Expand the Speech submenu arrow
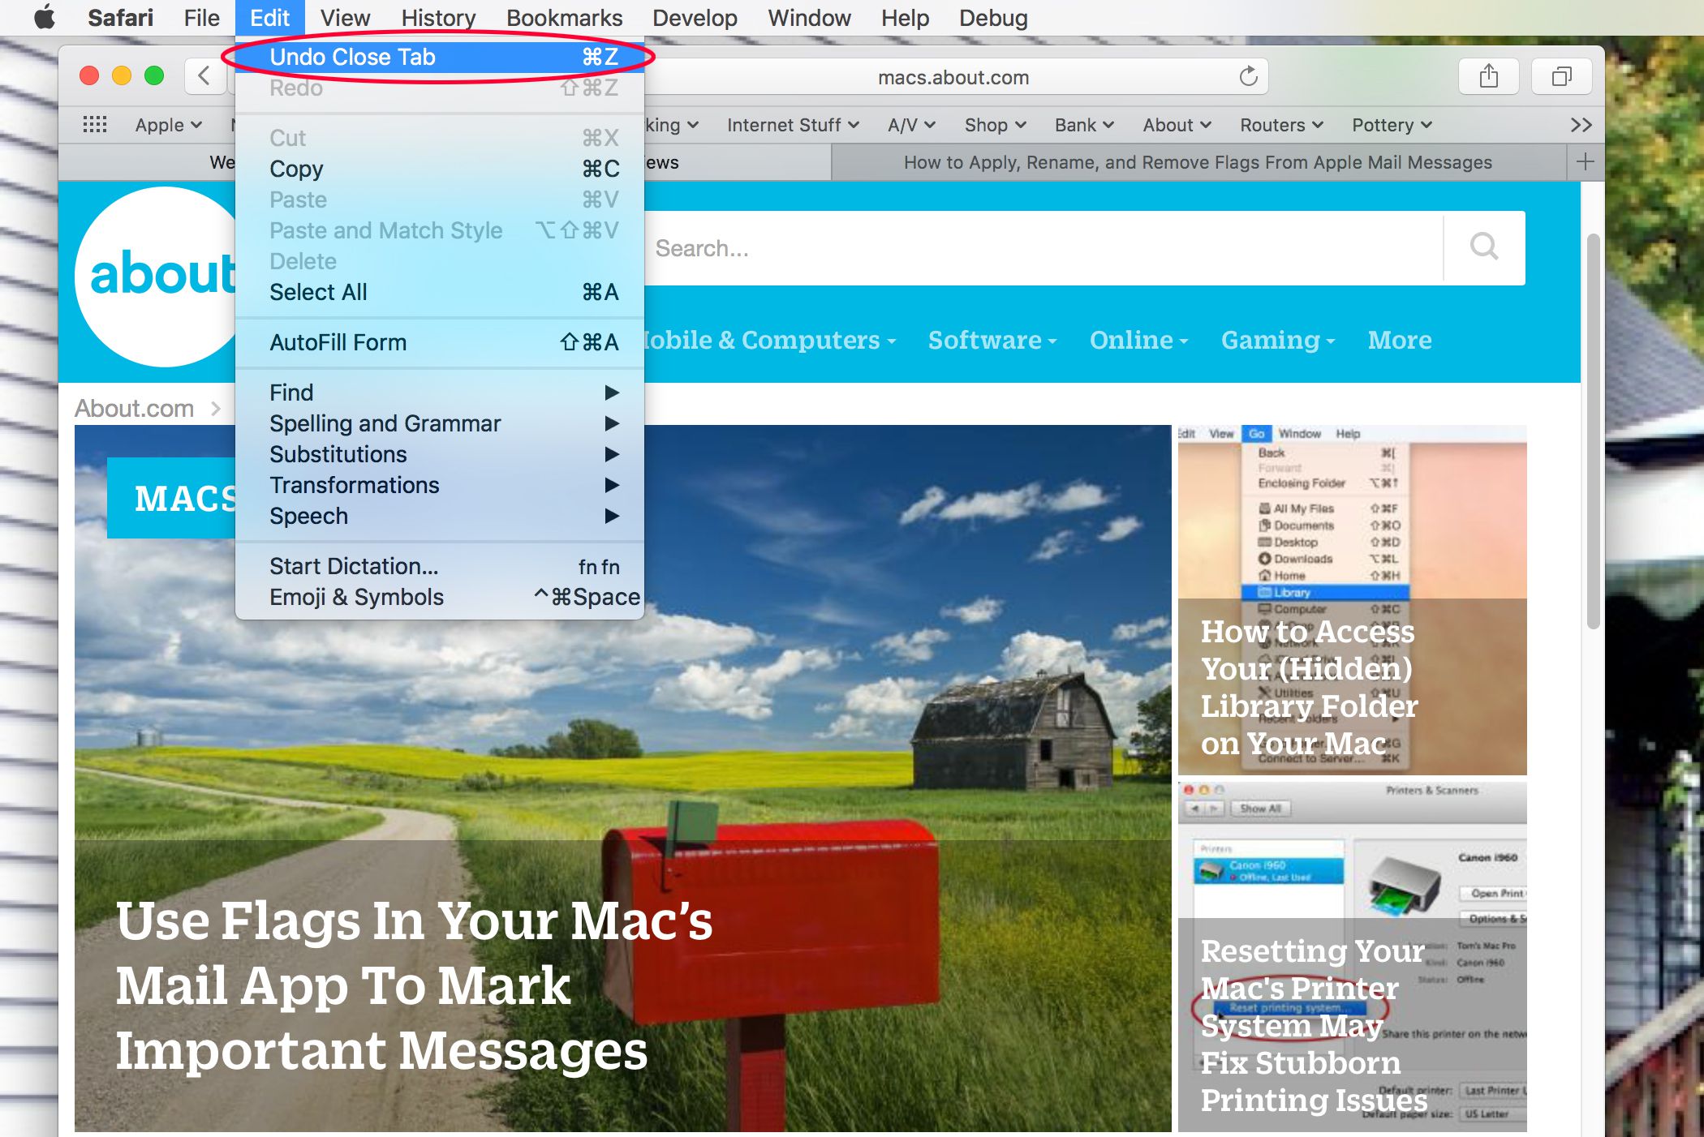Screen dimensions: 1704x1137 pos(611,515)
